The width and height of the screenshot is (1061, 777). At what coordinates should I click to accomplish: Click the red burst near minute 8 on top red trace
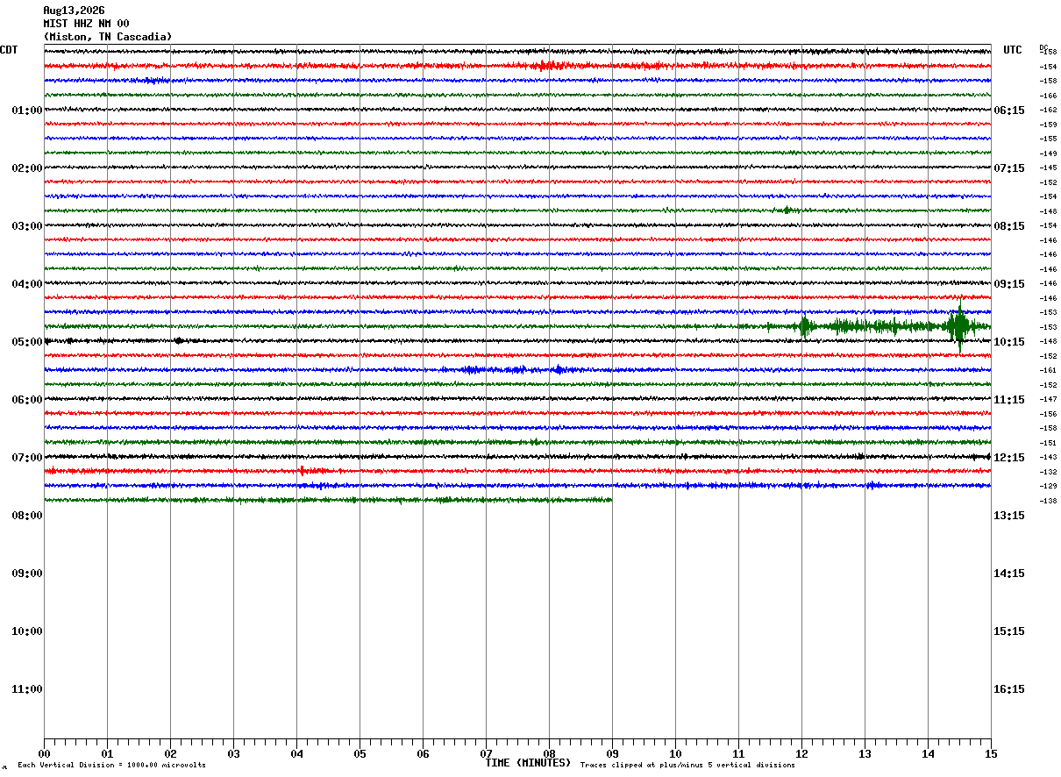click(x=544, y=66)
